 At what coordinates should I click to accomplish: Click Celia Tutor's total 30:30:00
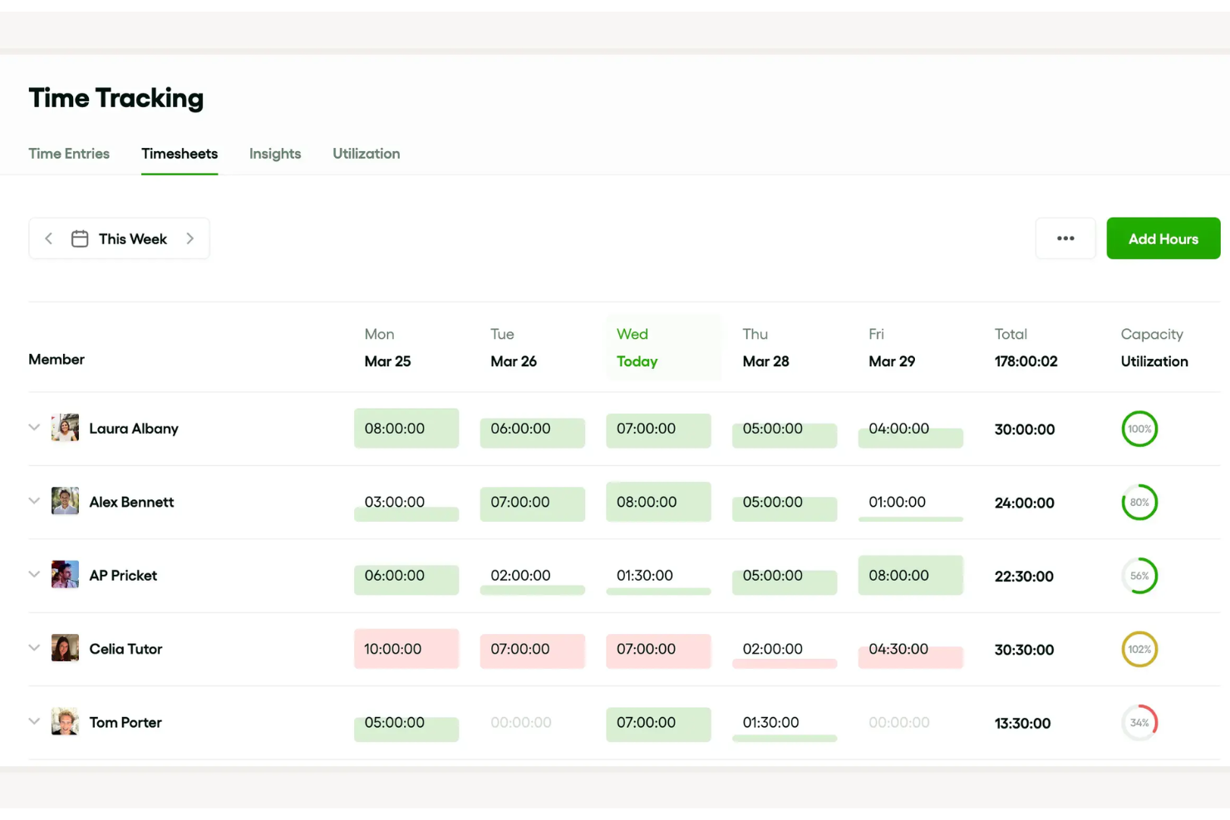[x=1024, y=650]
